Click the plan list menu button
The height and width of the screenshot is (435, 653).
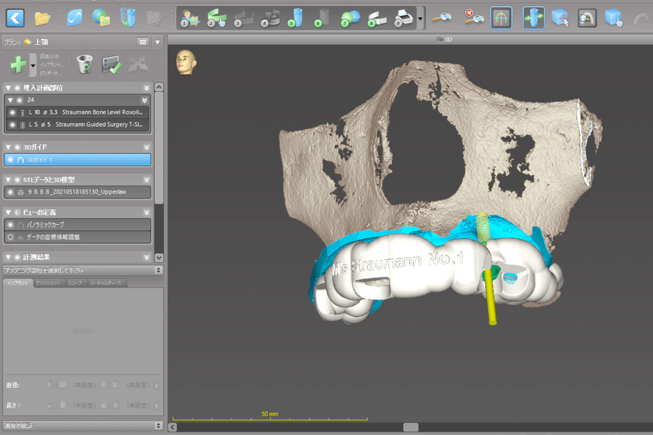tap(143, 42)
